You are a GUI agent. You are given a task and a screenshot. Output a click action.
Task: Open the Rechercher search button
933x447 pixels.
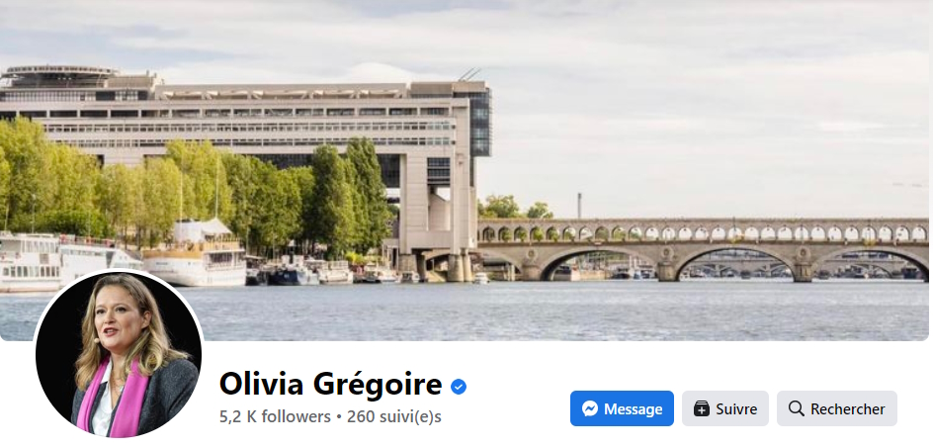click(836, 408)
